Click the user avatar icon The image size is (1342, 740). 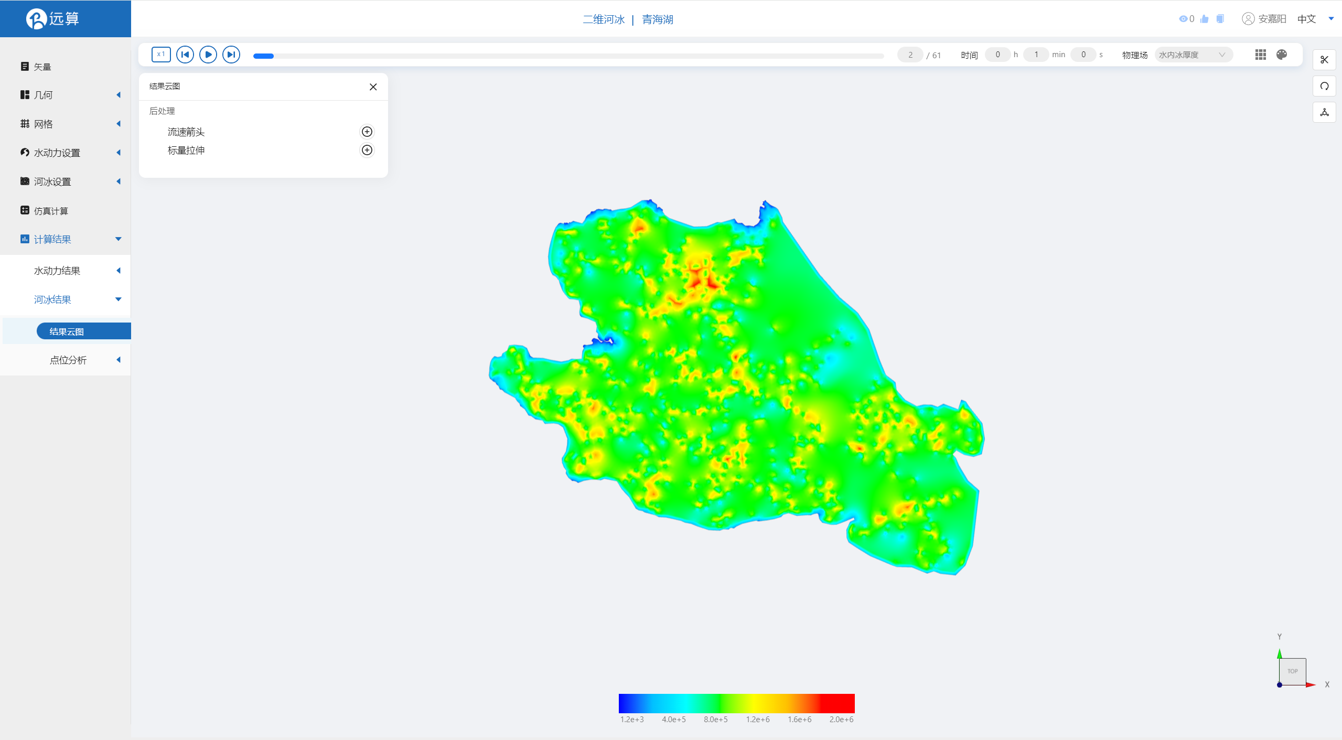tap(1248, 19)
